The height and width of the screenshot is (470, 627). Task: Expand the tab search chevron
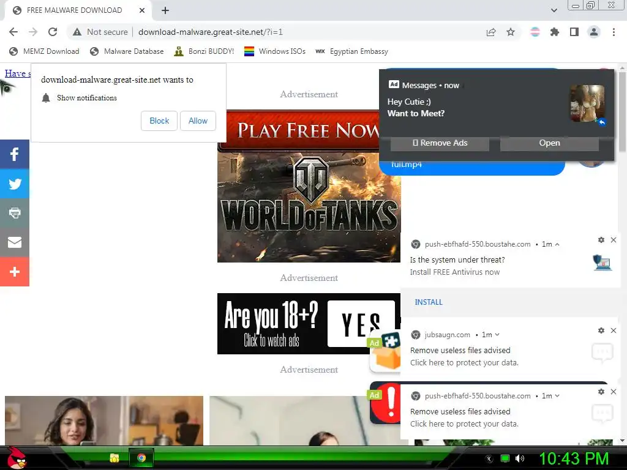click(x=554, y=10)
